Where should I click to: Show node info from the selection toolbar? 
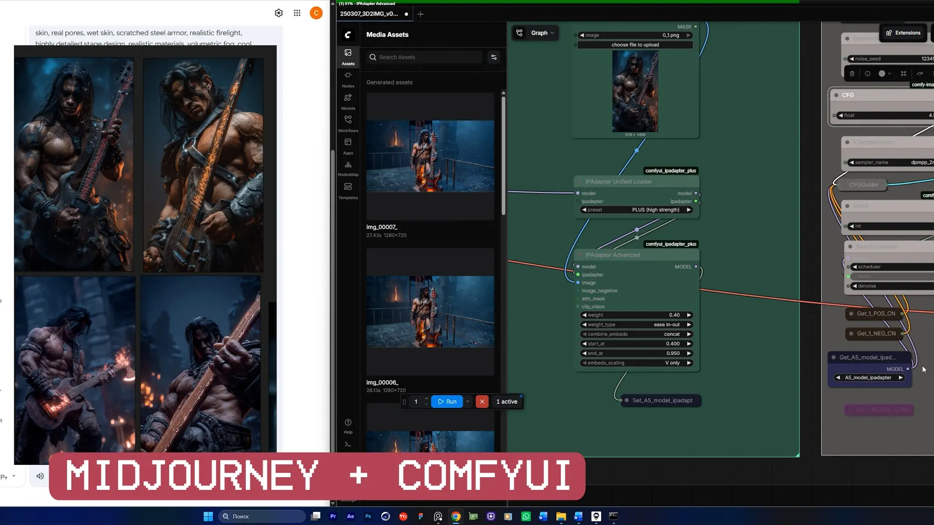[867, 73]
